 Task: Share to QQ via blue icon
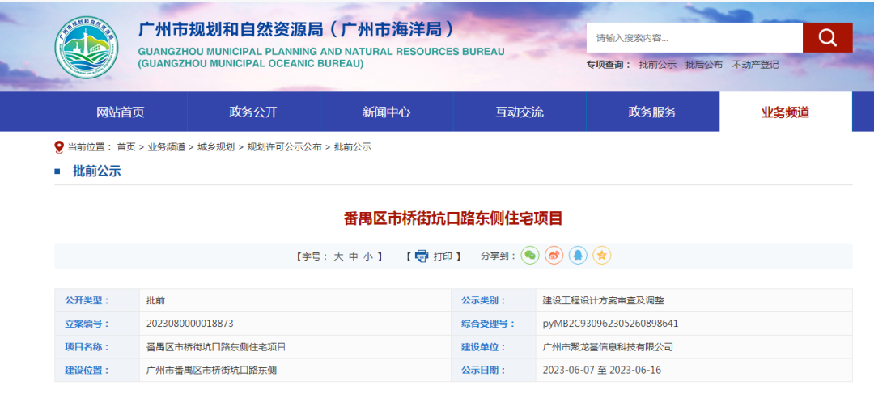pyautogui.click(x=578, y=255)
